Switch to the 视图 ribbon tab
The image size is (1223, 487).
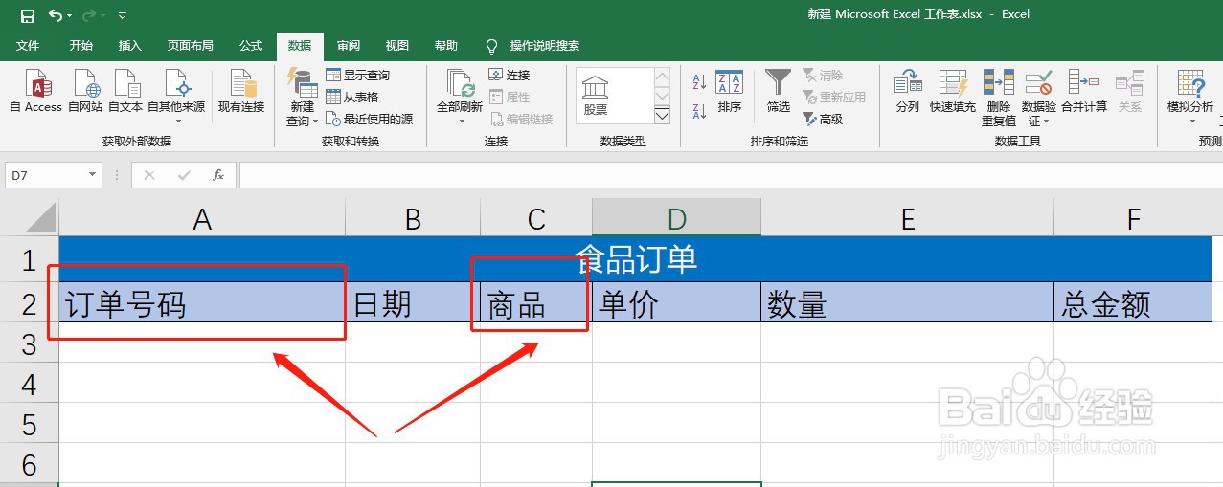coord(397,46)
